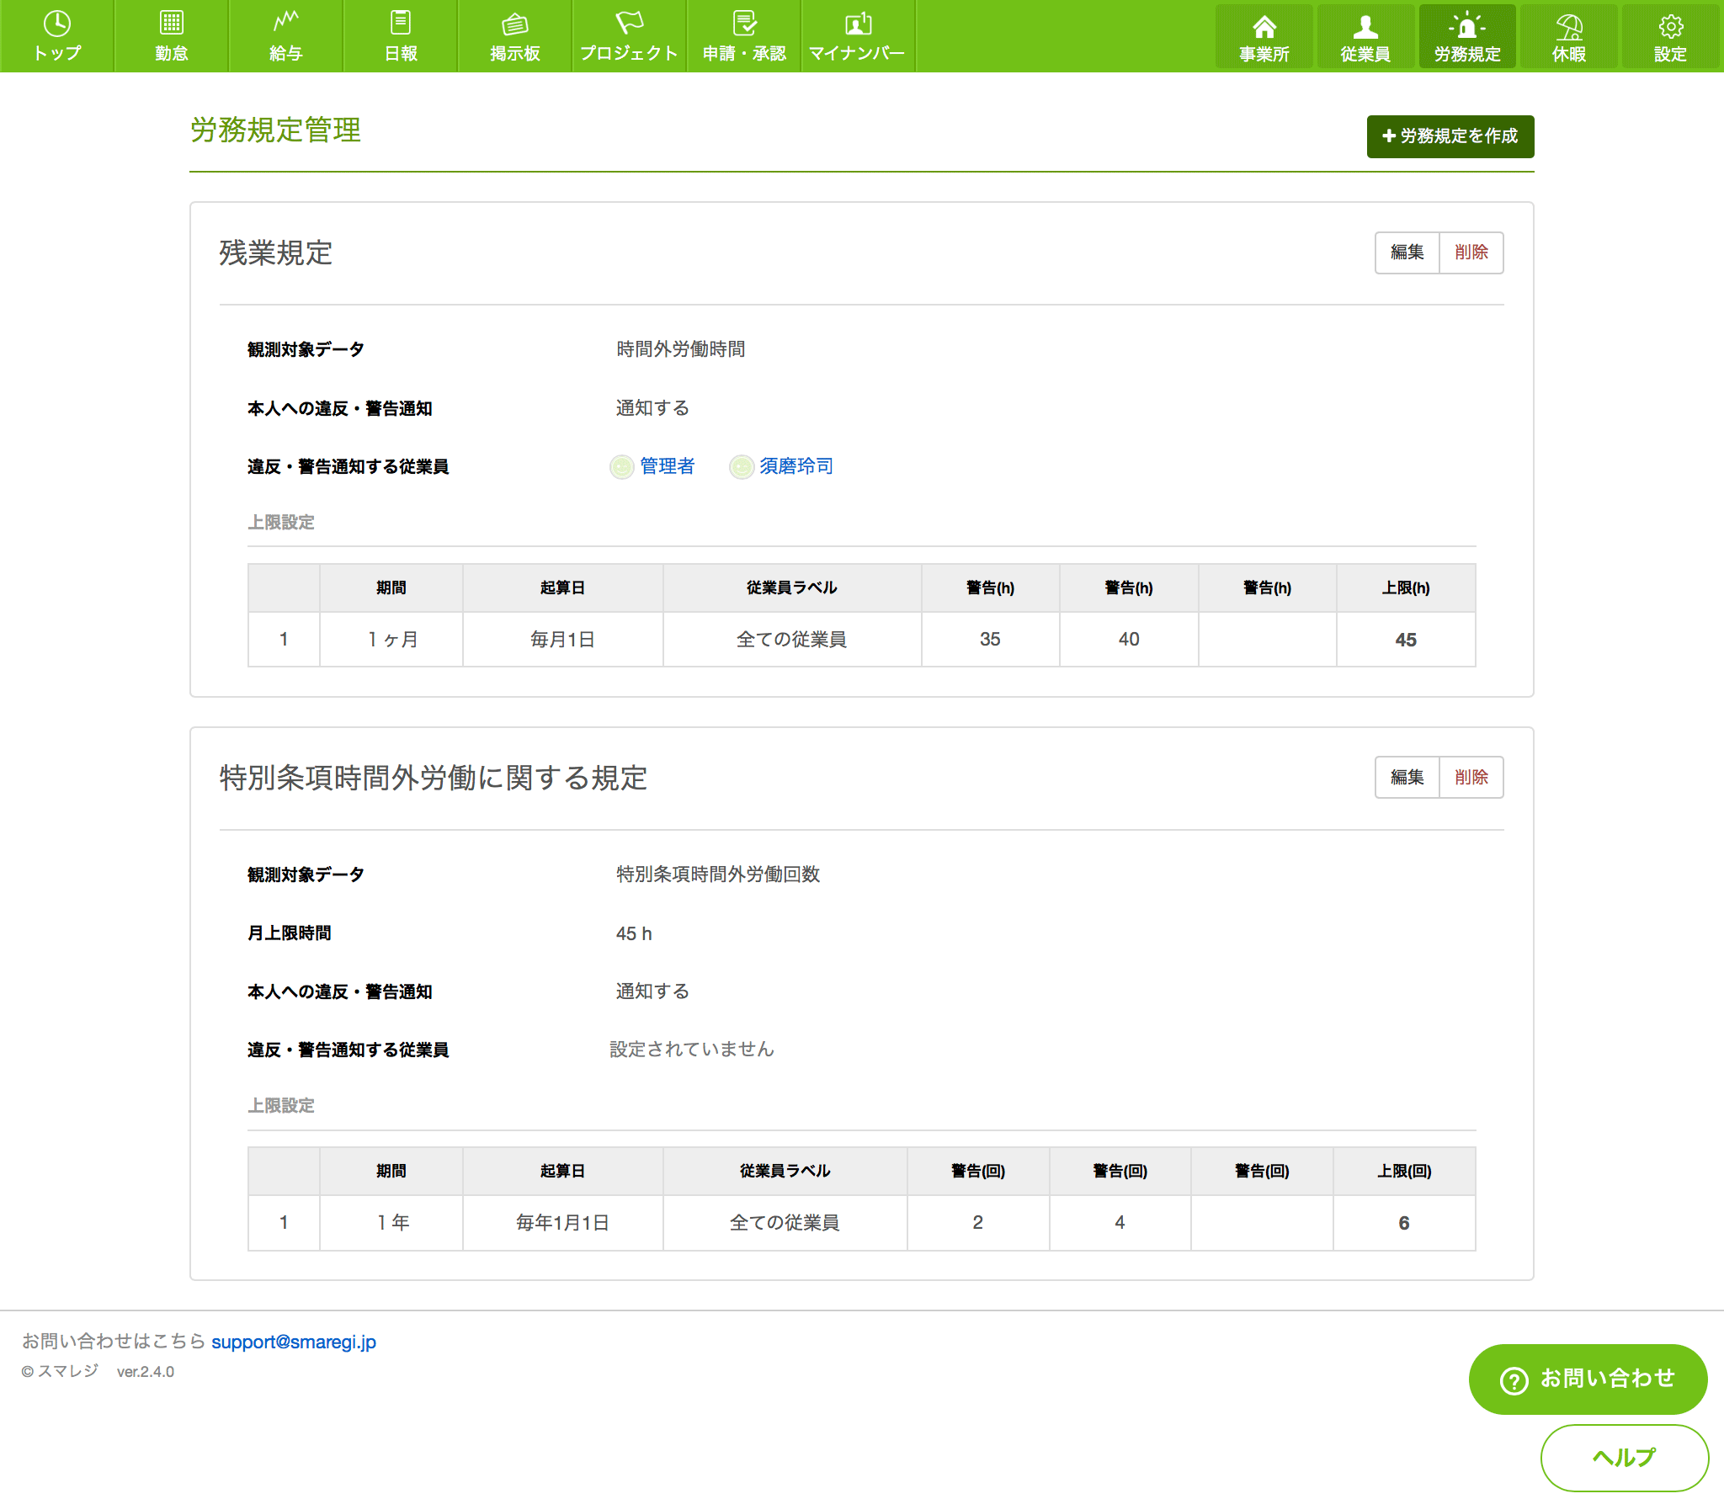Screen dimensions: 1724x1499
Task: Select the 1年 period cell
Action: (391, 1223)
